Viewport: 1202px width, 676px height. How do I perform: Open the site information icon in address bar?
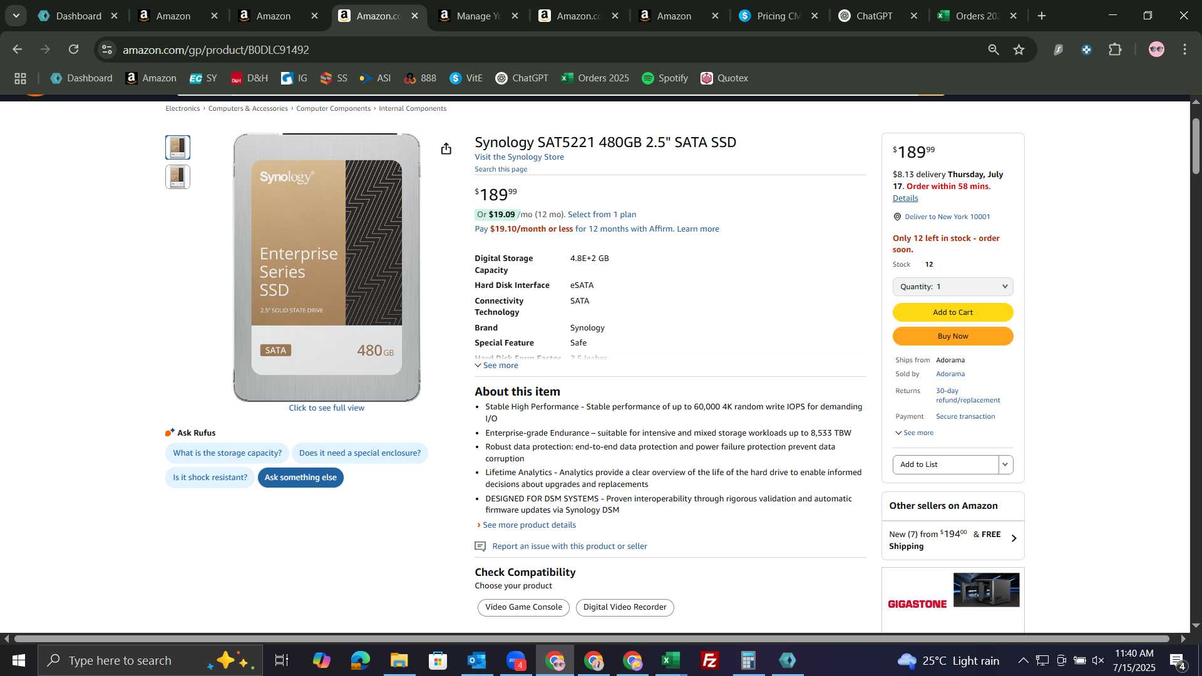(107, 49)
